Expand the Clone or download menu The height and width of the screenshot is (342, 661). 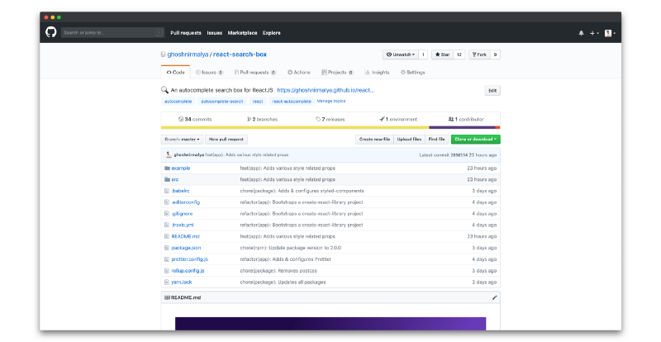click(x=475, y=140)
